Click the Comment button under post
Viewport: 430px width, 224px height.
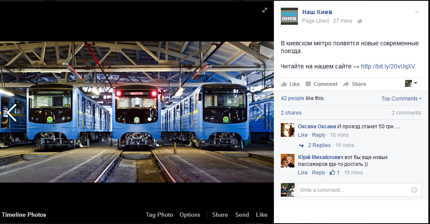pos(322,84)
